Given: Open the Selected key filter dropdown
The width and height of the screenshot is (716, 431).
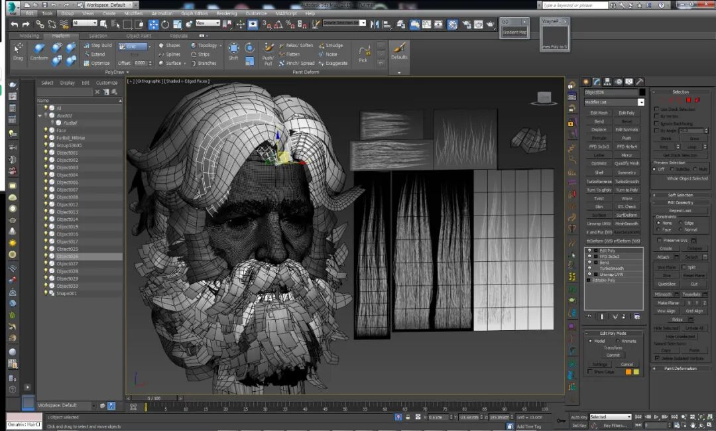Looking at the screenshot, I should (x=610, y=417).
